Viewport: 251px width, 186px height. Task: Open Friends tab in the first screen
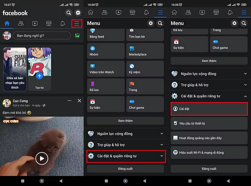click(x=21, y=23)
